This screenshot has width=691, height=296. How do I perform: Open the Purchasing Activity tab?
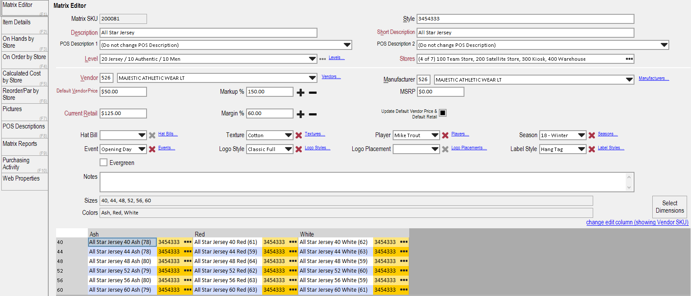coord(24,164)
